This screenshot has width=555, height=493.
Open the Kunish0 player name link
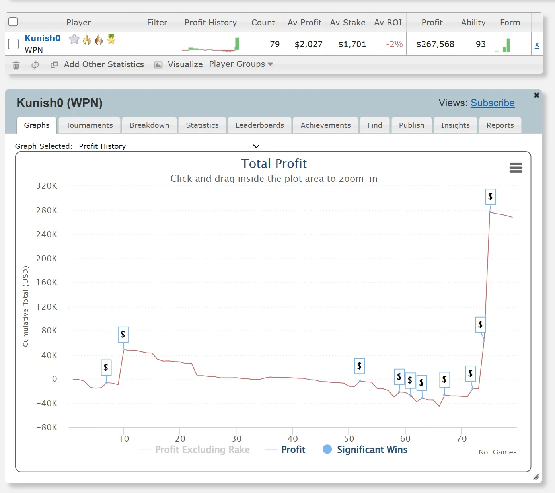pos(43,38)
